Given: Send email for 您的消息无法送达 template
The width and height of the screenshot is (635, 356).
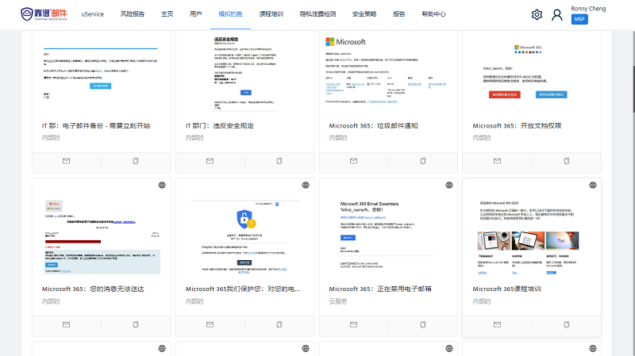Looking at the screenshot, I should [x=66, y=324].
